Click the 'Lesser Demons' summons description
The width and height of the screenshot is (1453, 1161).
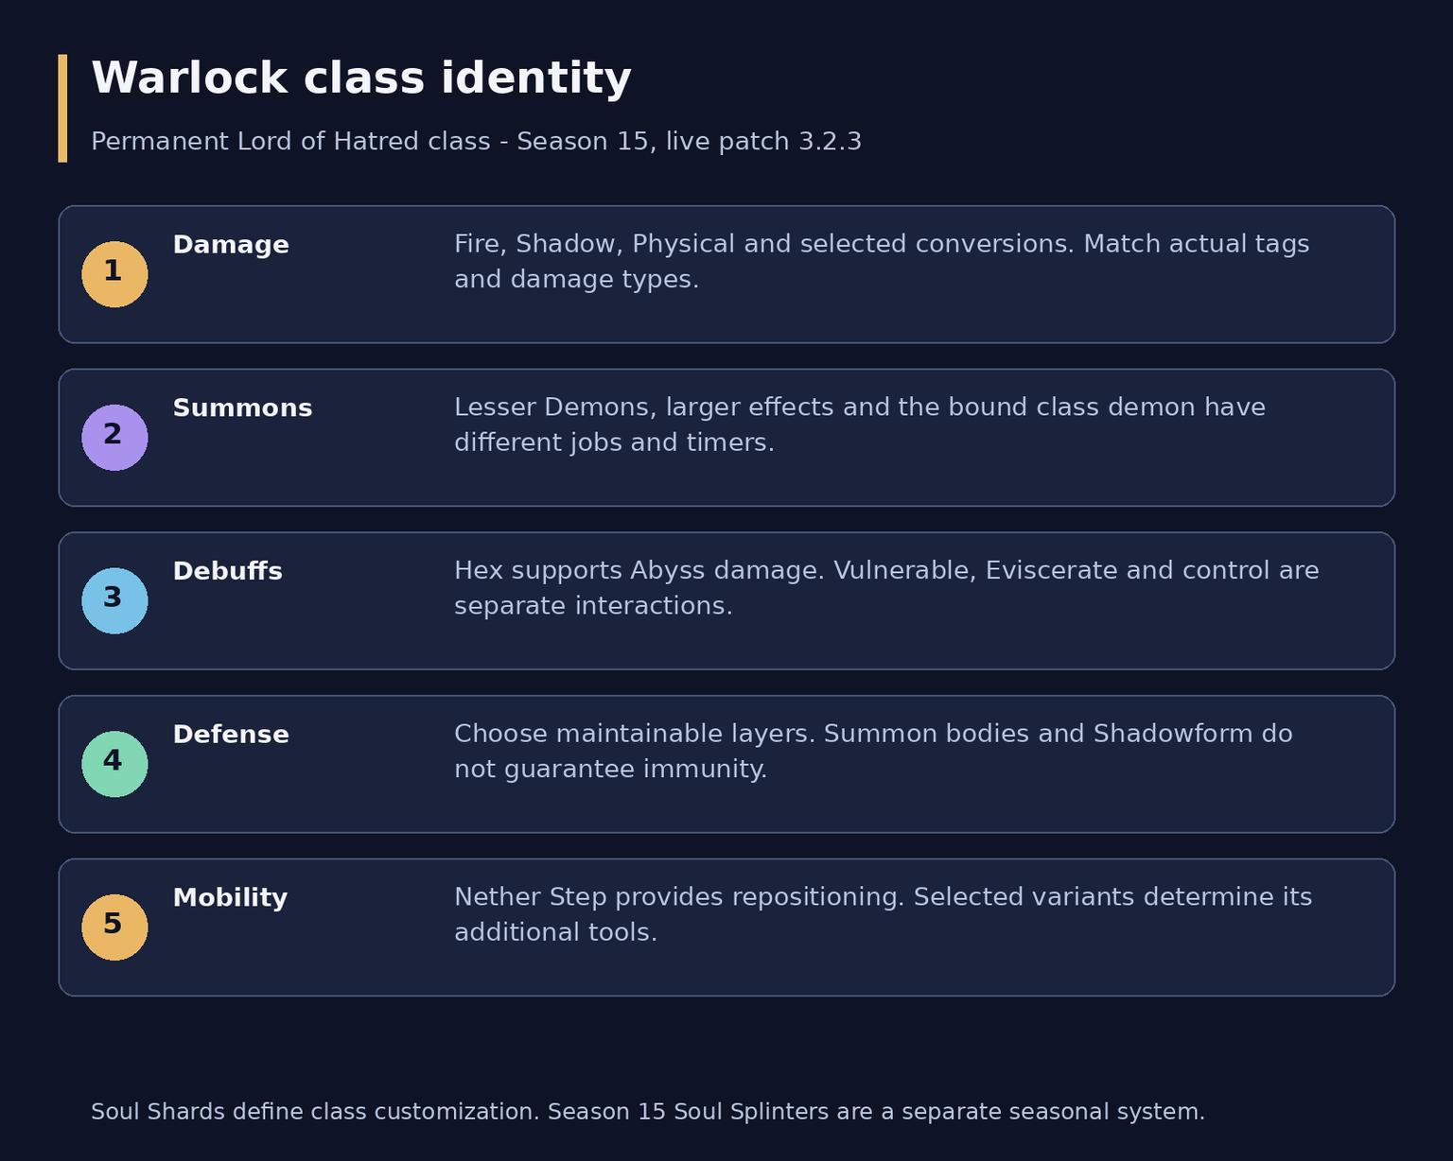(x=860, y=425)
